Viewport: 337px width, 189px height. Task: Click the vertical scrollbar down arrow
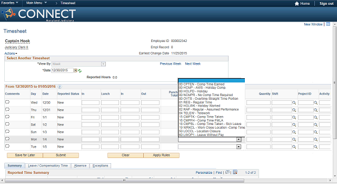click(x=334, y=176)
